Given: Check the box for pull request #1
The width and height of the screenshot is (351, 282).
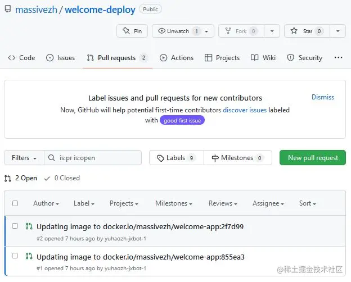Looking at the screenshot, I should coord(15,256).
